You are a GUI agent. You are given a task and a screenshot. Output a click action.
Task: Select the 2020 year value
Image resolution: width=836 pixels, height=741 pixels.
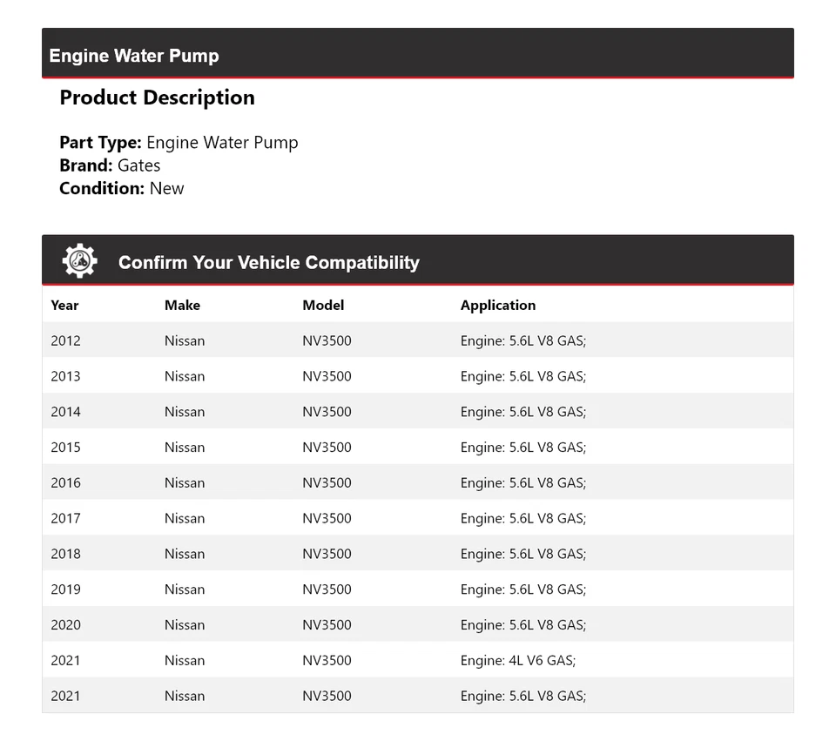[65, 624]
